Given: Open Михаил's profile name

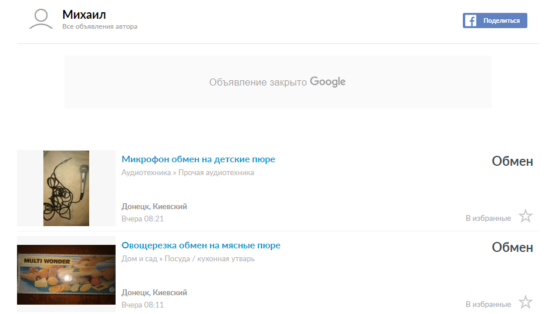Looking at the screenshot, I should (84, 15).
